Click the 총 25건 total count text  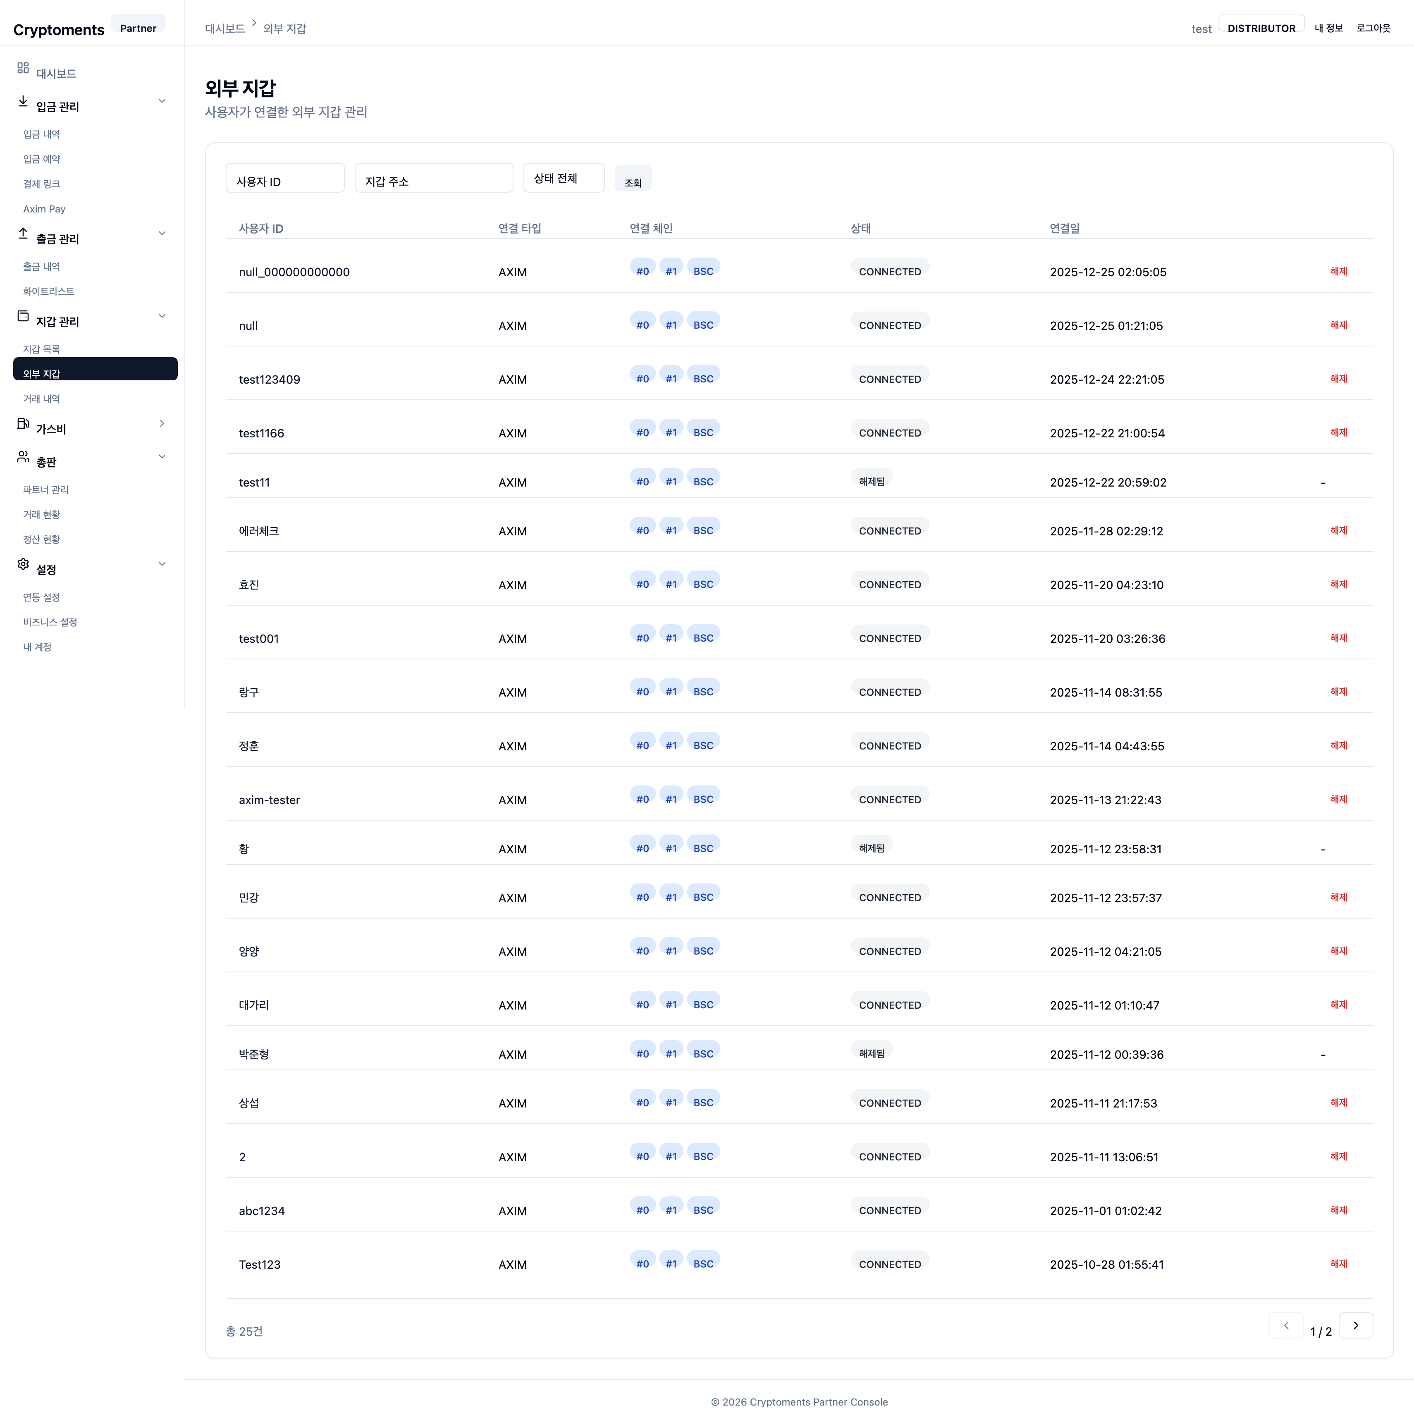click(244, 1331)
